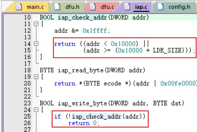Click the return keyword on line 14

tap(65, 44)
